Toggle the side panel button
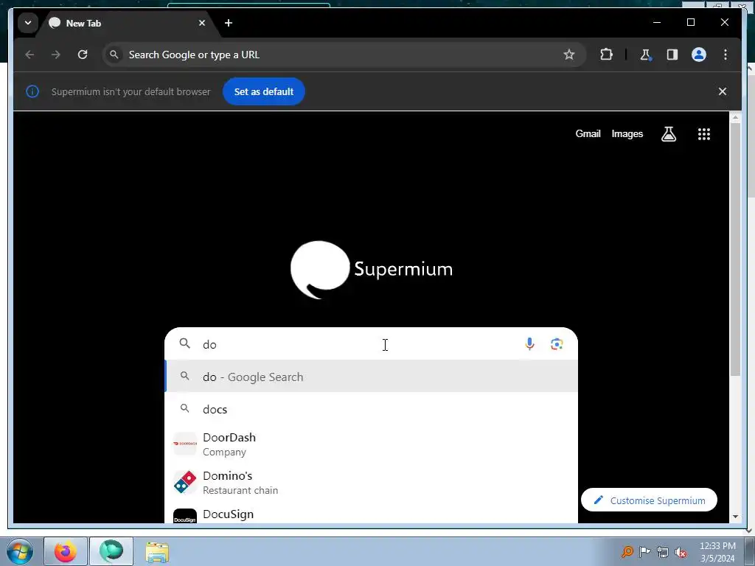 tap(672, 55)
